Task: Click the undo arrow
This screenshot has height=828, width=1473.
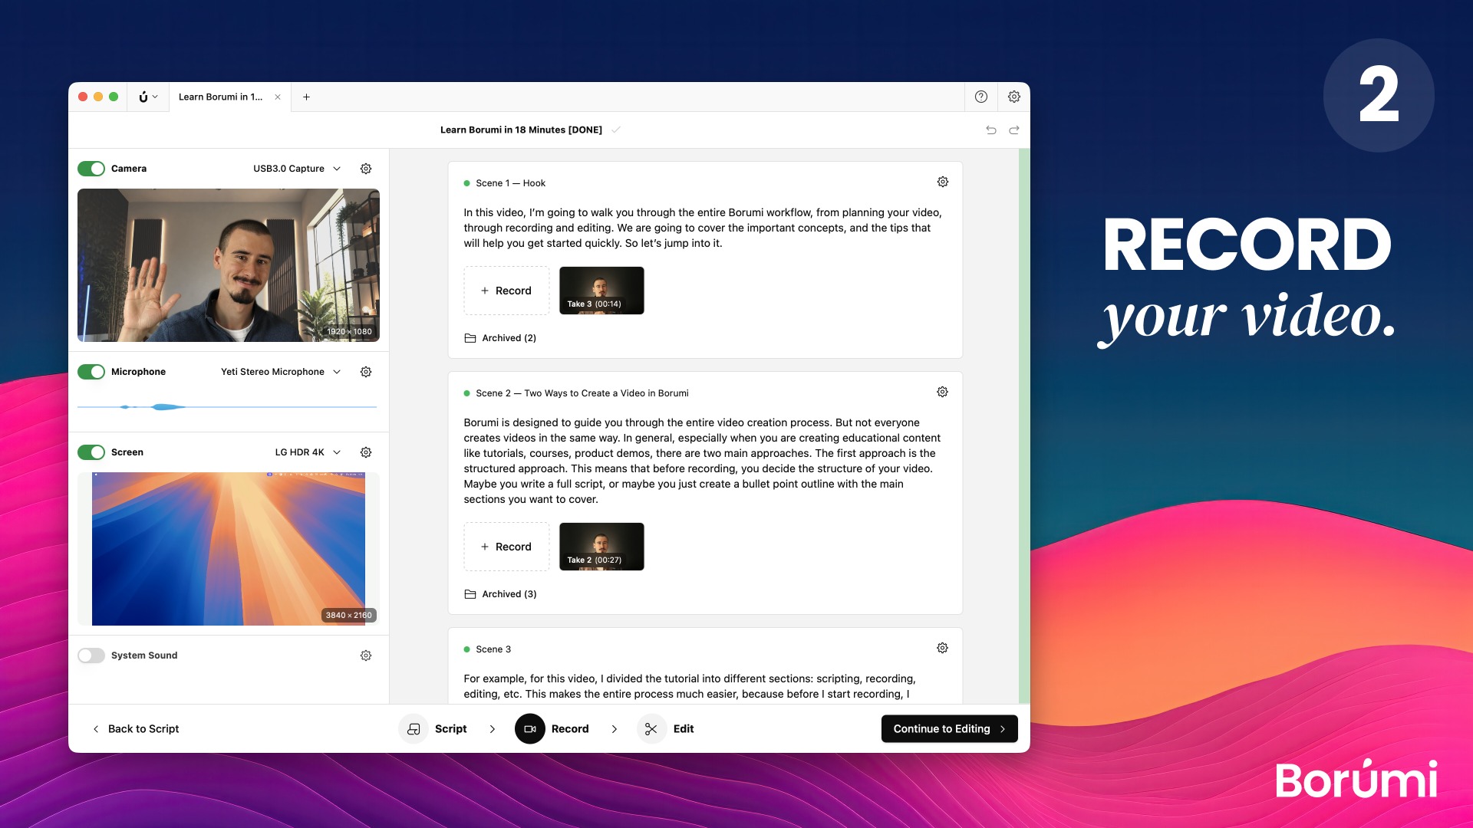Action: coord(990,130)
